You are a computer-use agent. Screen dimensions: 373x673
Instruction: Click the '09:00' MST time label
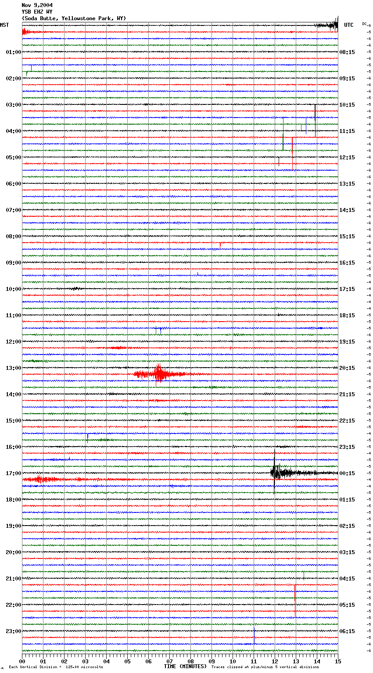tap(14, 263)
